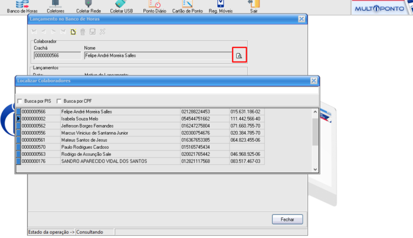The height and width of the screenshot is (238, 413).
Task: Click the Reg. Móveis icon
Action: [221, 6]
